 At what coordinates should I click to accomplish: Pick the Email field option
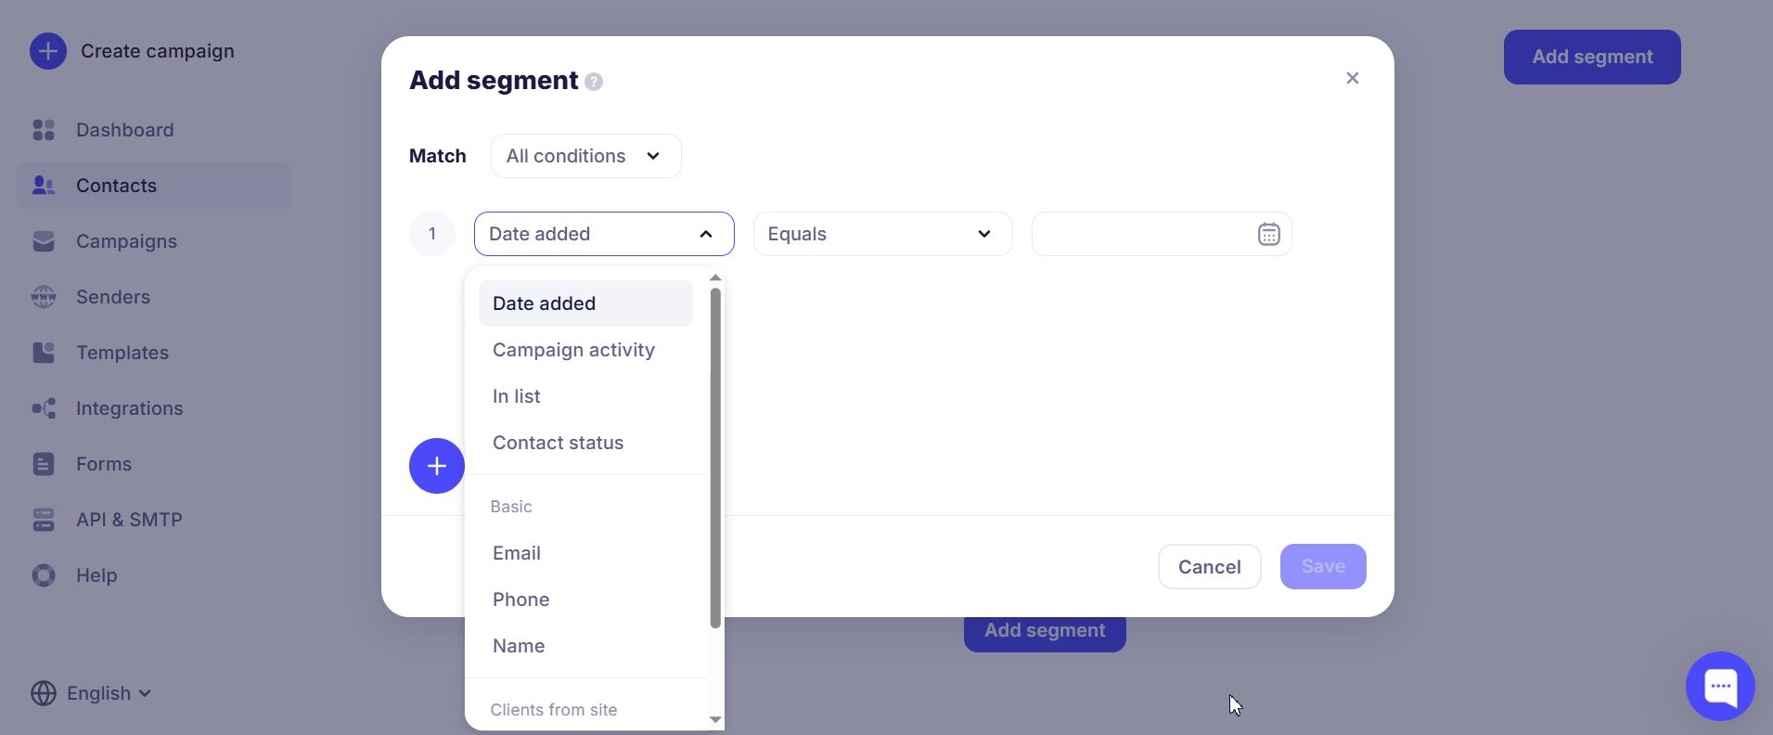517,553
